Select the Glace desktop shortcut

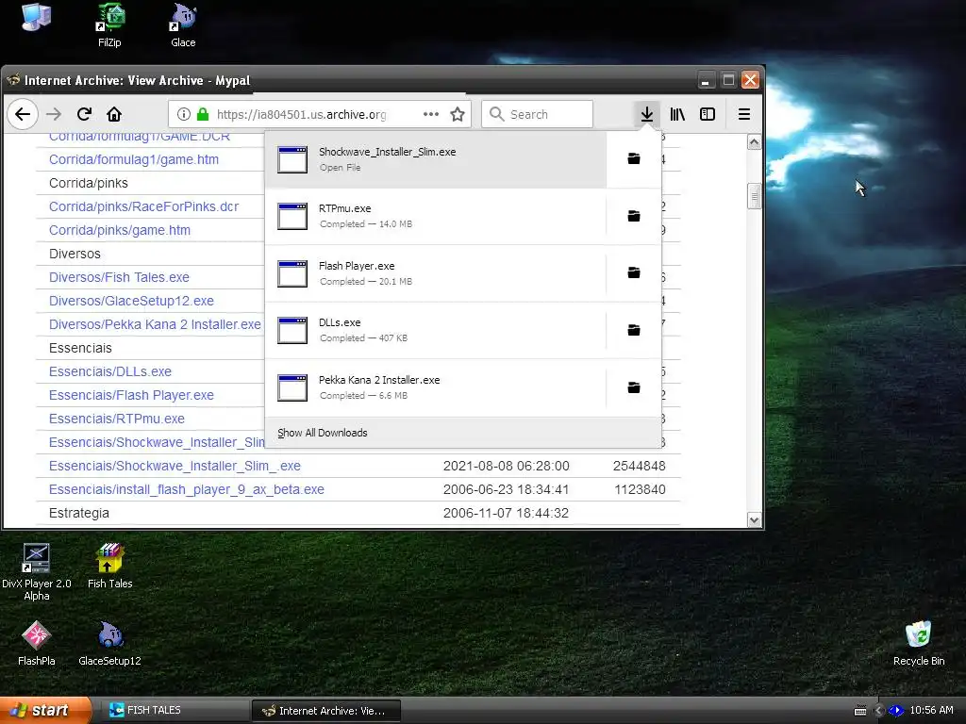coord(183,25)
